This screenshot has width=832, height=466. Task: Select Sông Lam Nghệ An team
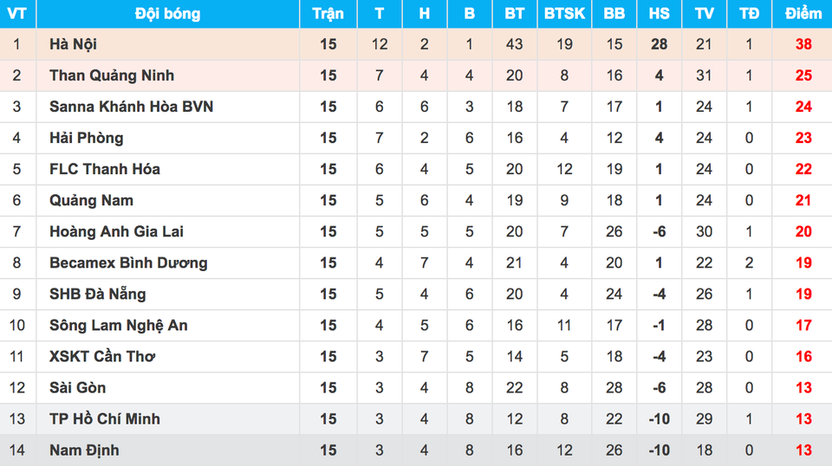(x=119, y=326)
